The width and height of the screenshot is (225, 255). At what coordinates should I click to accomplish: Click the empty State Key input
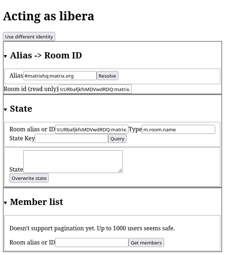(x=71, y=138)
